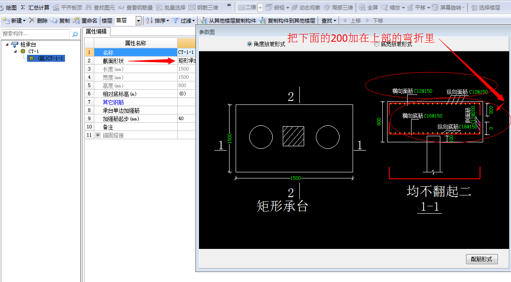The height and width of the screenshot is (282, 511).
Task: Click 新建 new component button
Action: tap(14, 20)
